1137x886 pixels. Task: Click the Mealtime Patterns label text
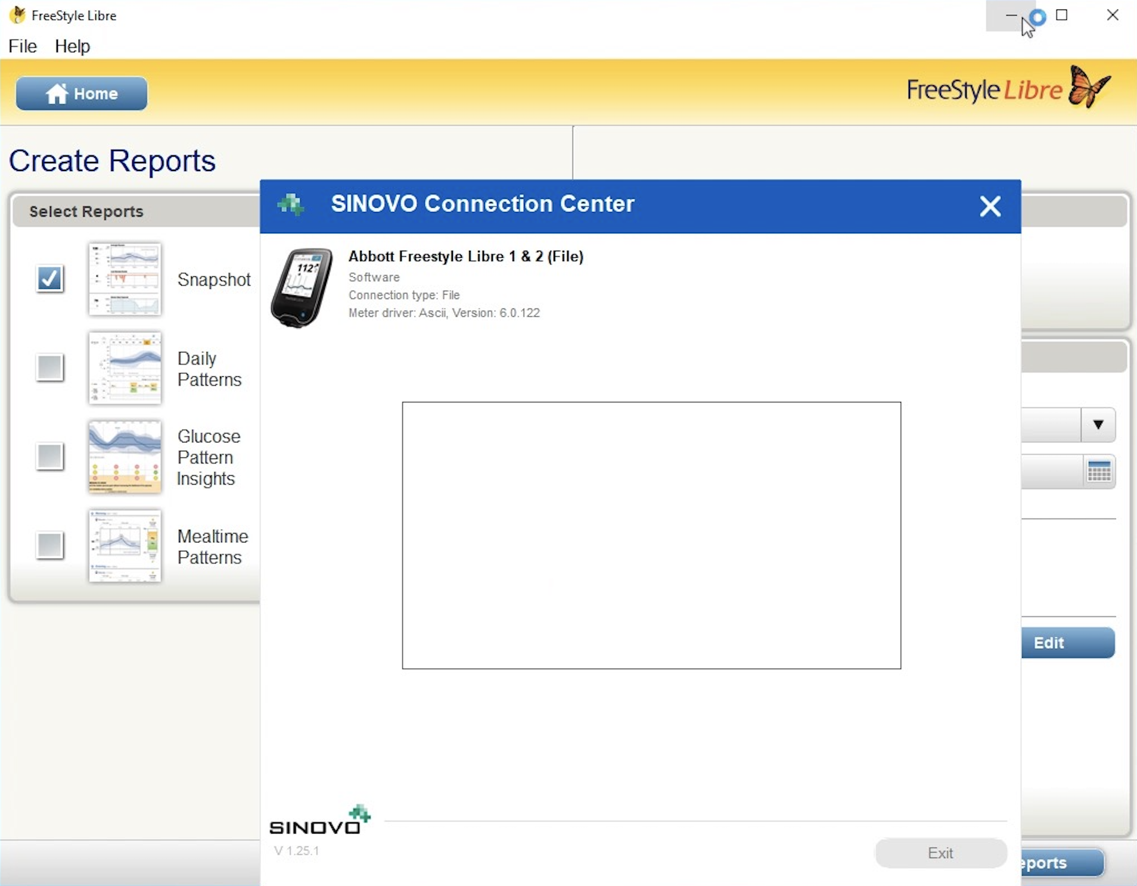click(212, 547)
